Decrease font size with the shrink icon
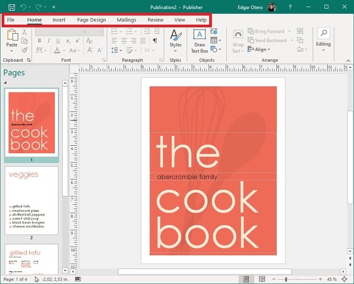The height and width of the screenshot is (284, 354). tap(100, 50)
